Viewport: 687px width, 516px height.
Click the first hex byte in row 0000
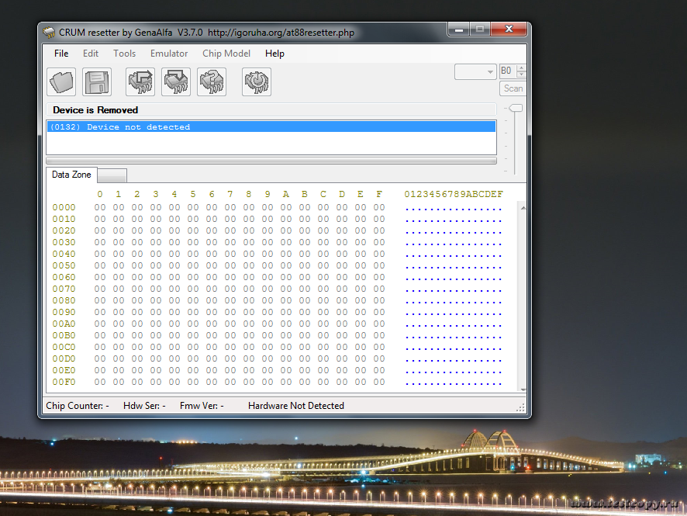pyautogui.click(x=100, y=207)
